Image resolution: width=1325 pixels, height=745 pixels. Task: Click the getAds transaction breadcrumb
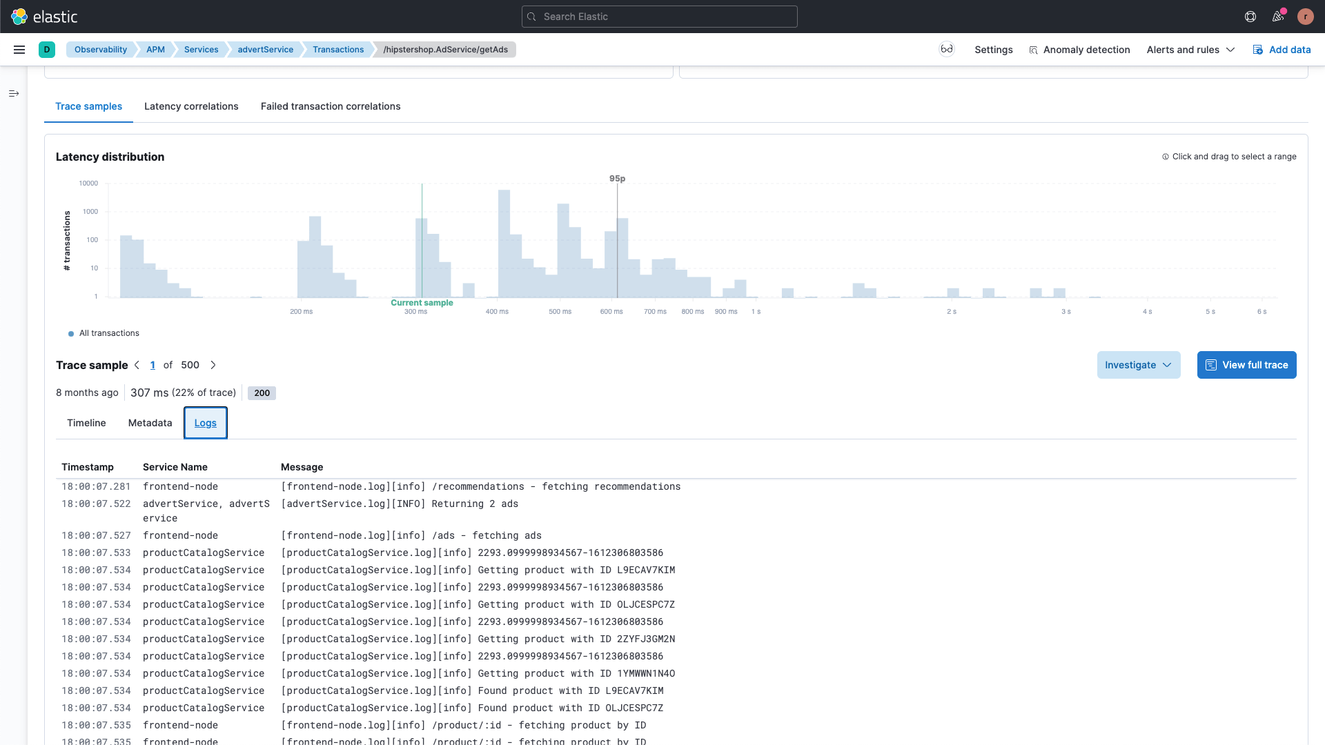pos(445,50)
